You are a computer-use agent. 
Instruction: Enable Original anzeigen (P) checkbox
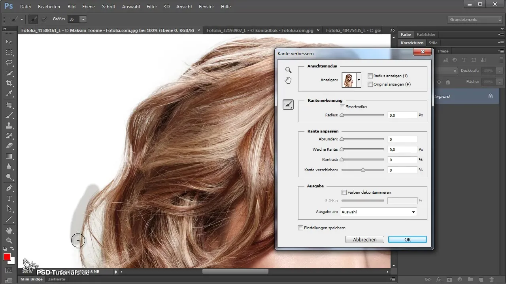[370, 84]
